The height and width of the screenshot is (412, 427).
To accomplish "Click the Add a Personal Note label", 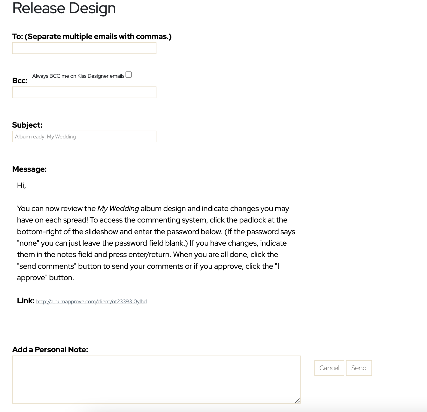I will click(50, 350).
